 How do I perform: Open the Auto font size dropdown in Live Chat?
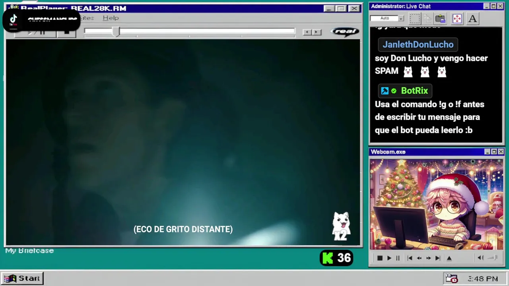click(x=401, y=18)
